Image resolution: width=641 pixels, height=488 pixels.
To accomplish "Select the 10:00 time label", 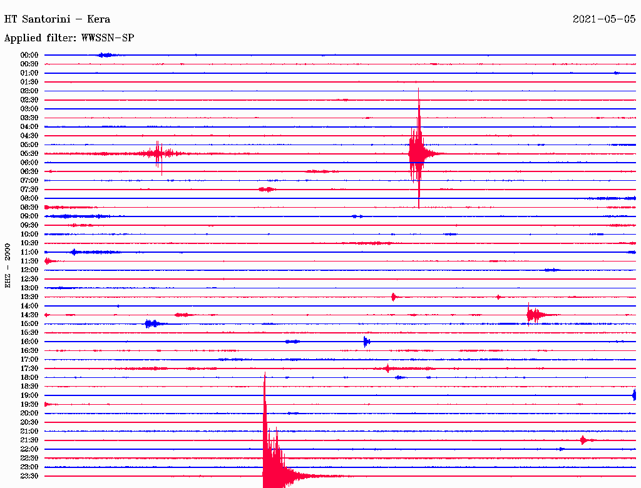I will (29, 234).
